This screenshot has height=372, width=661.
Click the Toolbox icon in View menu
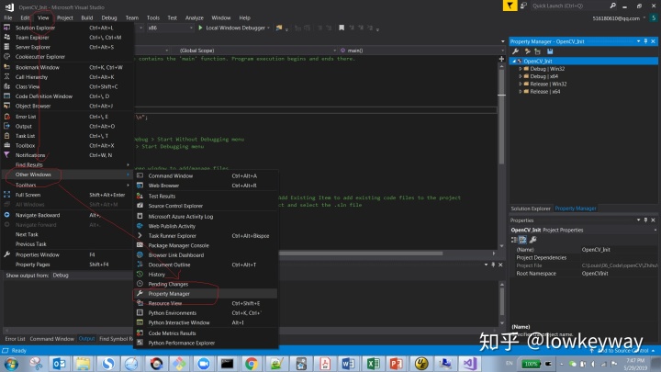6,145
